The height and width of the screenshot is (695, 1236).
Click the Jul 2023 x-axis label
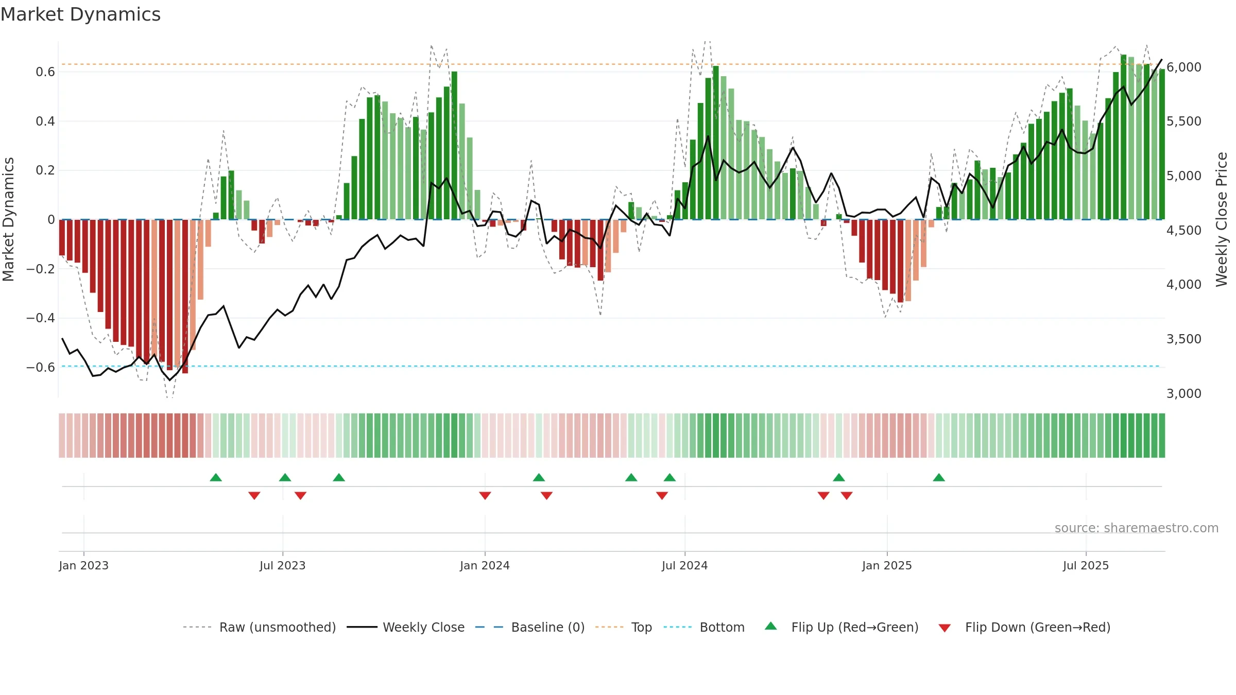pyautogui.click(x=282, y=565)
